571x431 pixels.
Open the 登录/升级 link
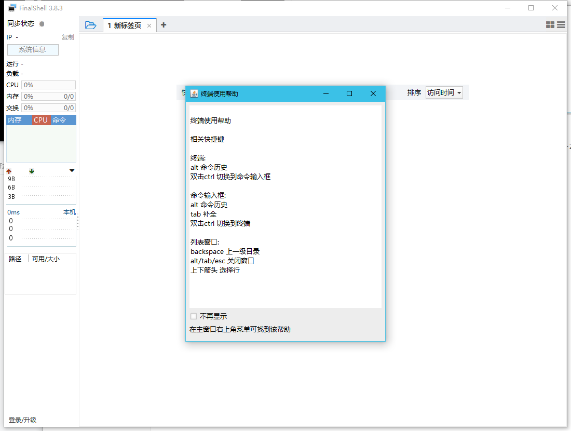(22, 420)
